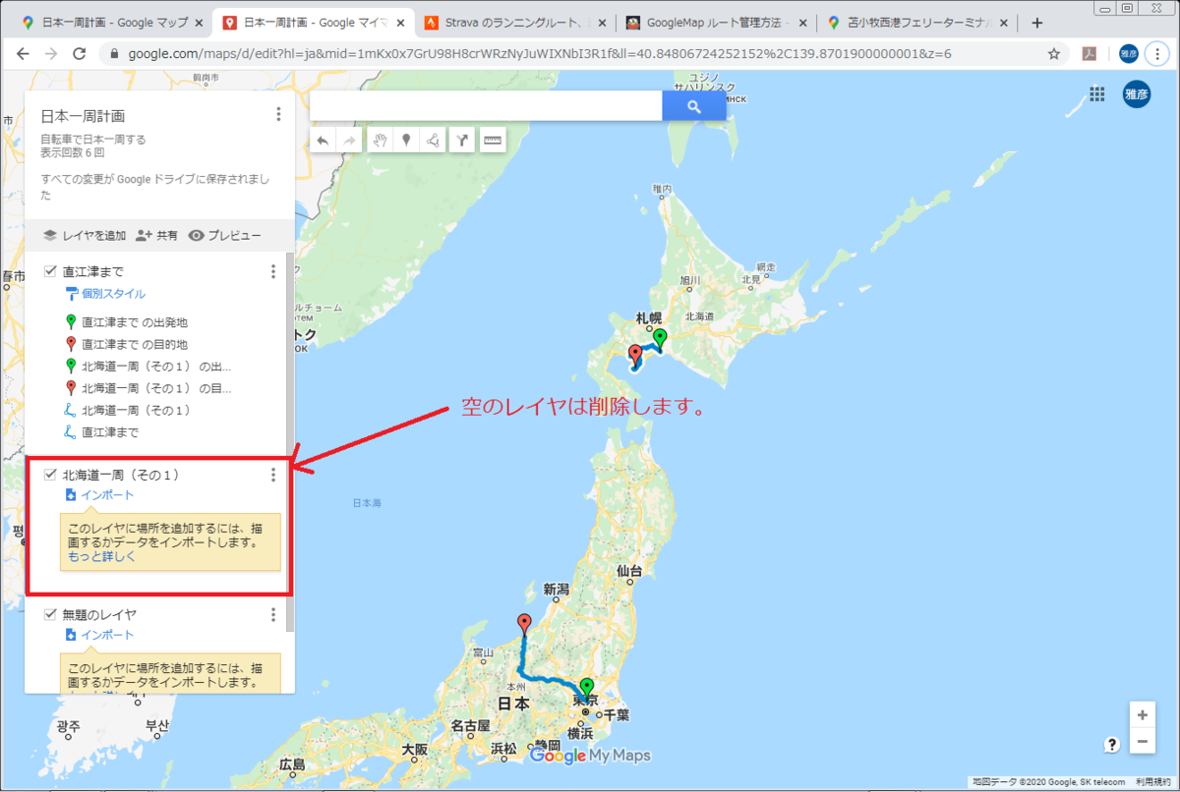Screen dimensions: 1180x792
Task: Click the Chrome profile chip in toolbar
Action: tap(1128, 54)
